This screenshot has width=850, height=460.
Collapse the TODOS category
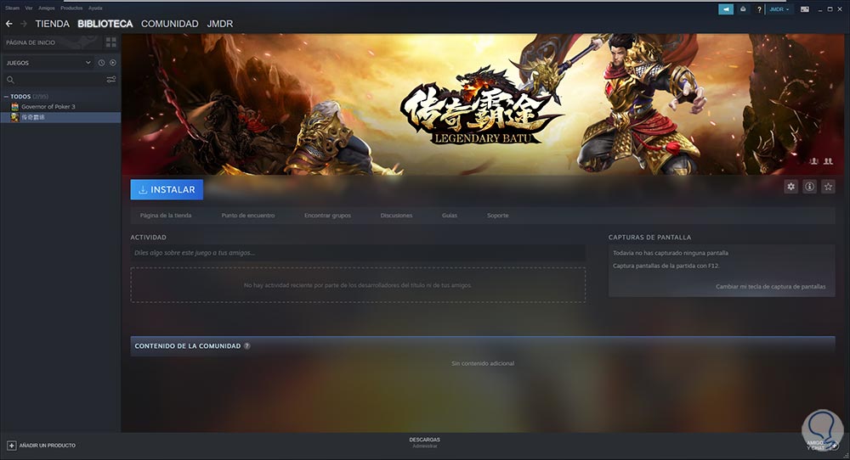pos(6,97)
